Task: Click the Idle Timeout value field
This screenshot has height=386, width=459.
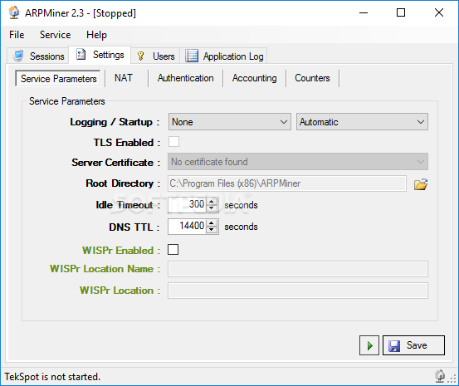Action: coord(188,205)
